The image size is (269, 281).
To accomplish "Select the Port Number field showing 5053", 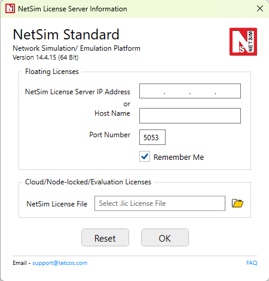I will coord(152,137).
